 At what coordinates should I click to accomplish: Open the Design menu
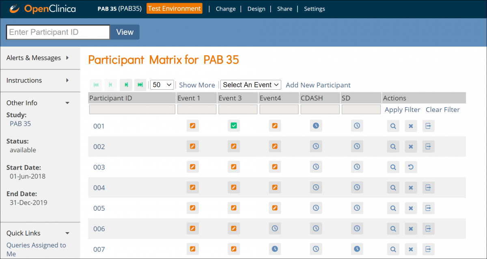[x=256, y=9]
